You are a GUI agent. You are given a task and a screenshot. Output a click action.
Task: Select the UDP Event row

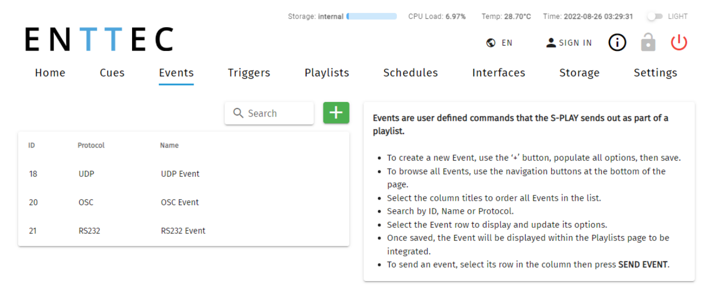point(184,174)
